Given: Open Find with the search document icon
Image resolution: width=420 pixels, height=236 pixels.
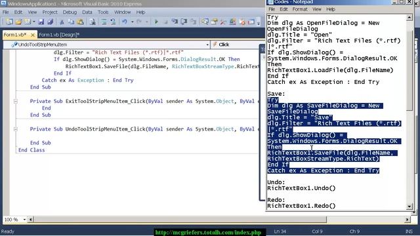Looking at the screenshot, I should click(93, 22).
